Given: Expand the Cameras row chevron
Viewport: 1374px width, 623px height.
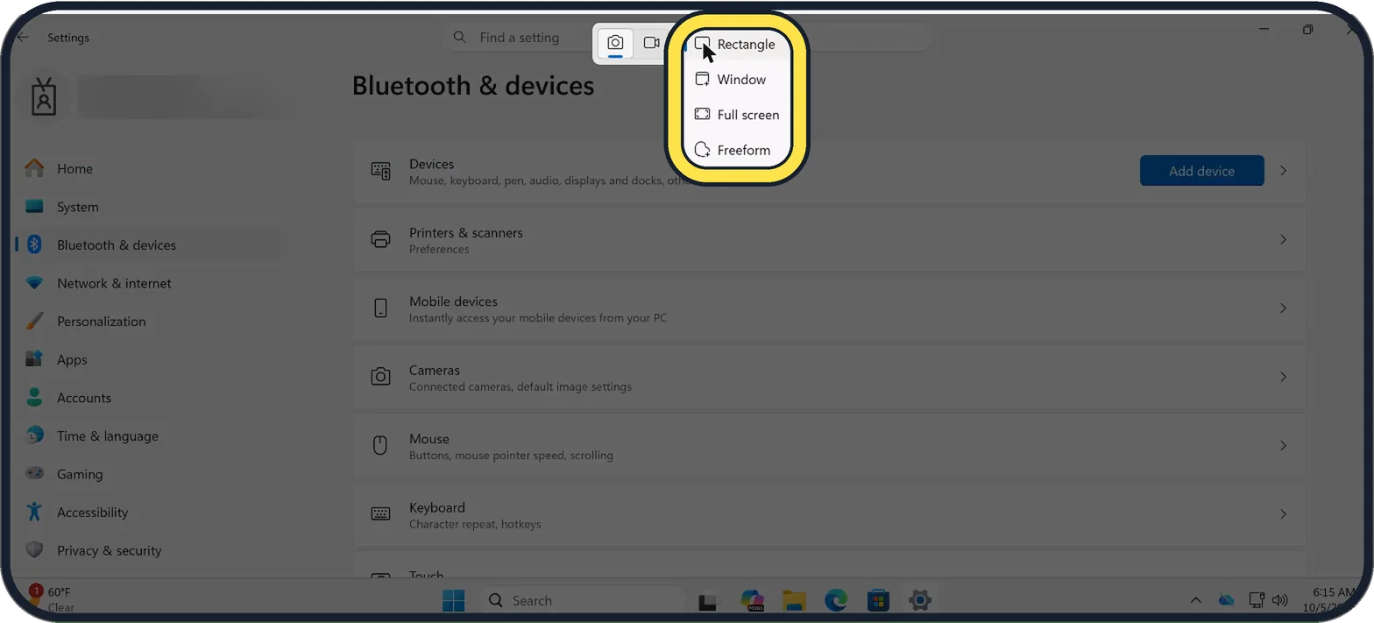Looking at the screenshot, I should pos(1283,377).
